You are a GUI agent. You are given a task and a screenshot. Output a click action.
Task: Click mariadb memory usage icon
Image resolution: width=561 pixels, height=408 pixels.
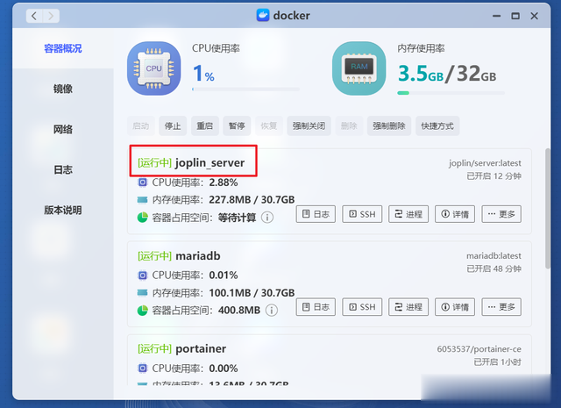(x=142, y=293)
